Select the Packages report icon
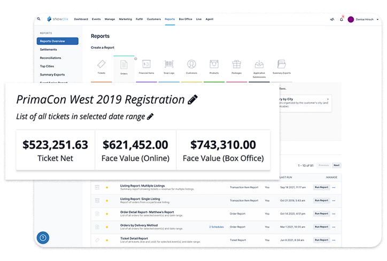The image size is (387, 261). (x=236, y=66)
